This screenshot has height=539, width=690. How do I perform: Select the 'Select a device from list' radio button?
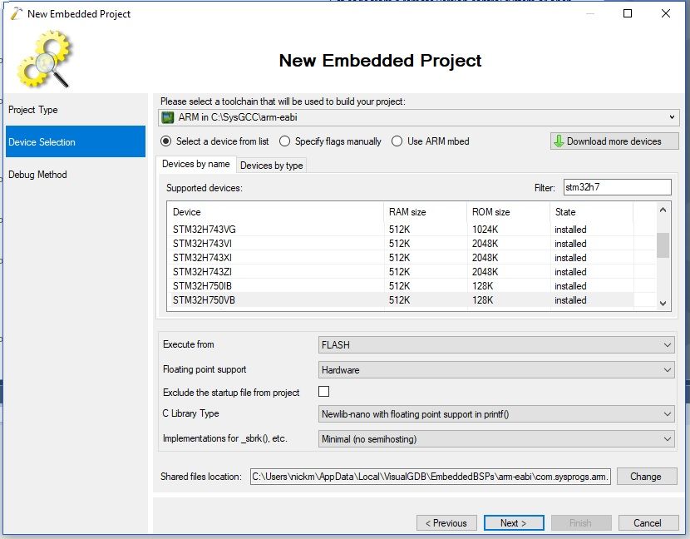coord(166,141)
